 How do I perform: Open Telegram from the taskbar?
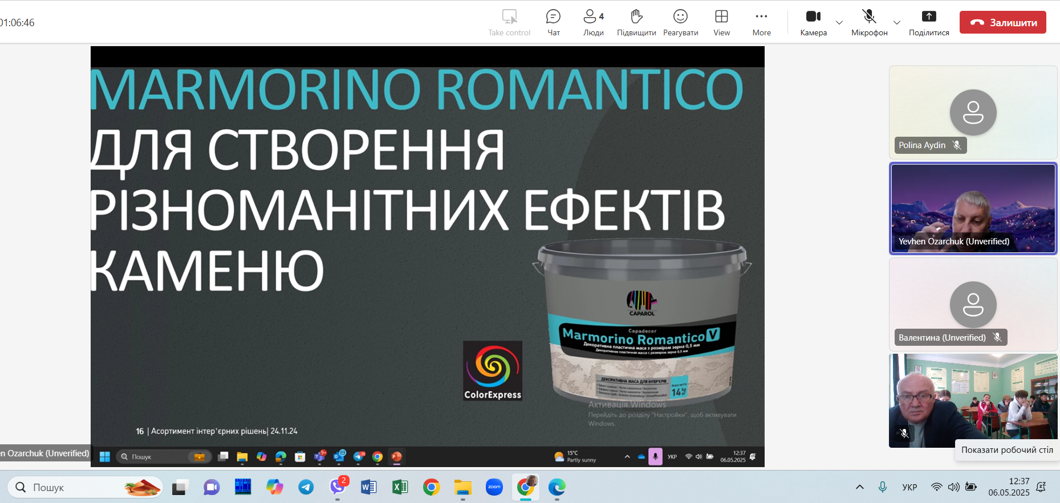[x=306, y=487]
